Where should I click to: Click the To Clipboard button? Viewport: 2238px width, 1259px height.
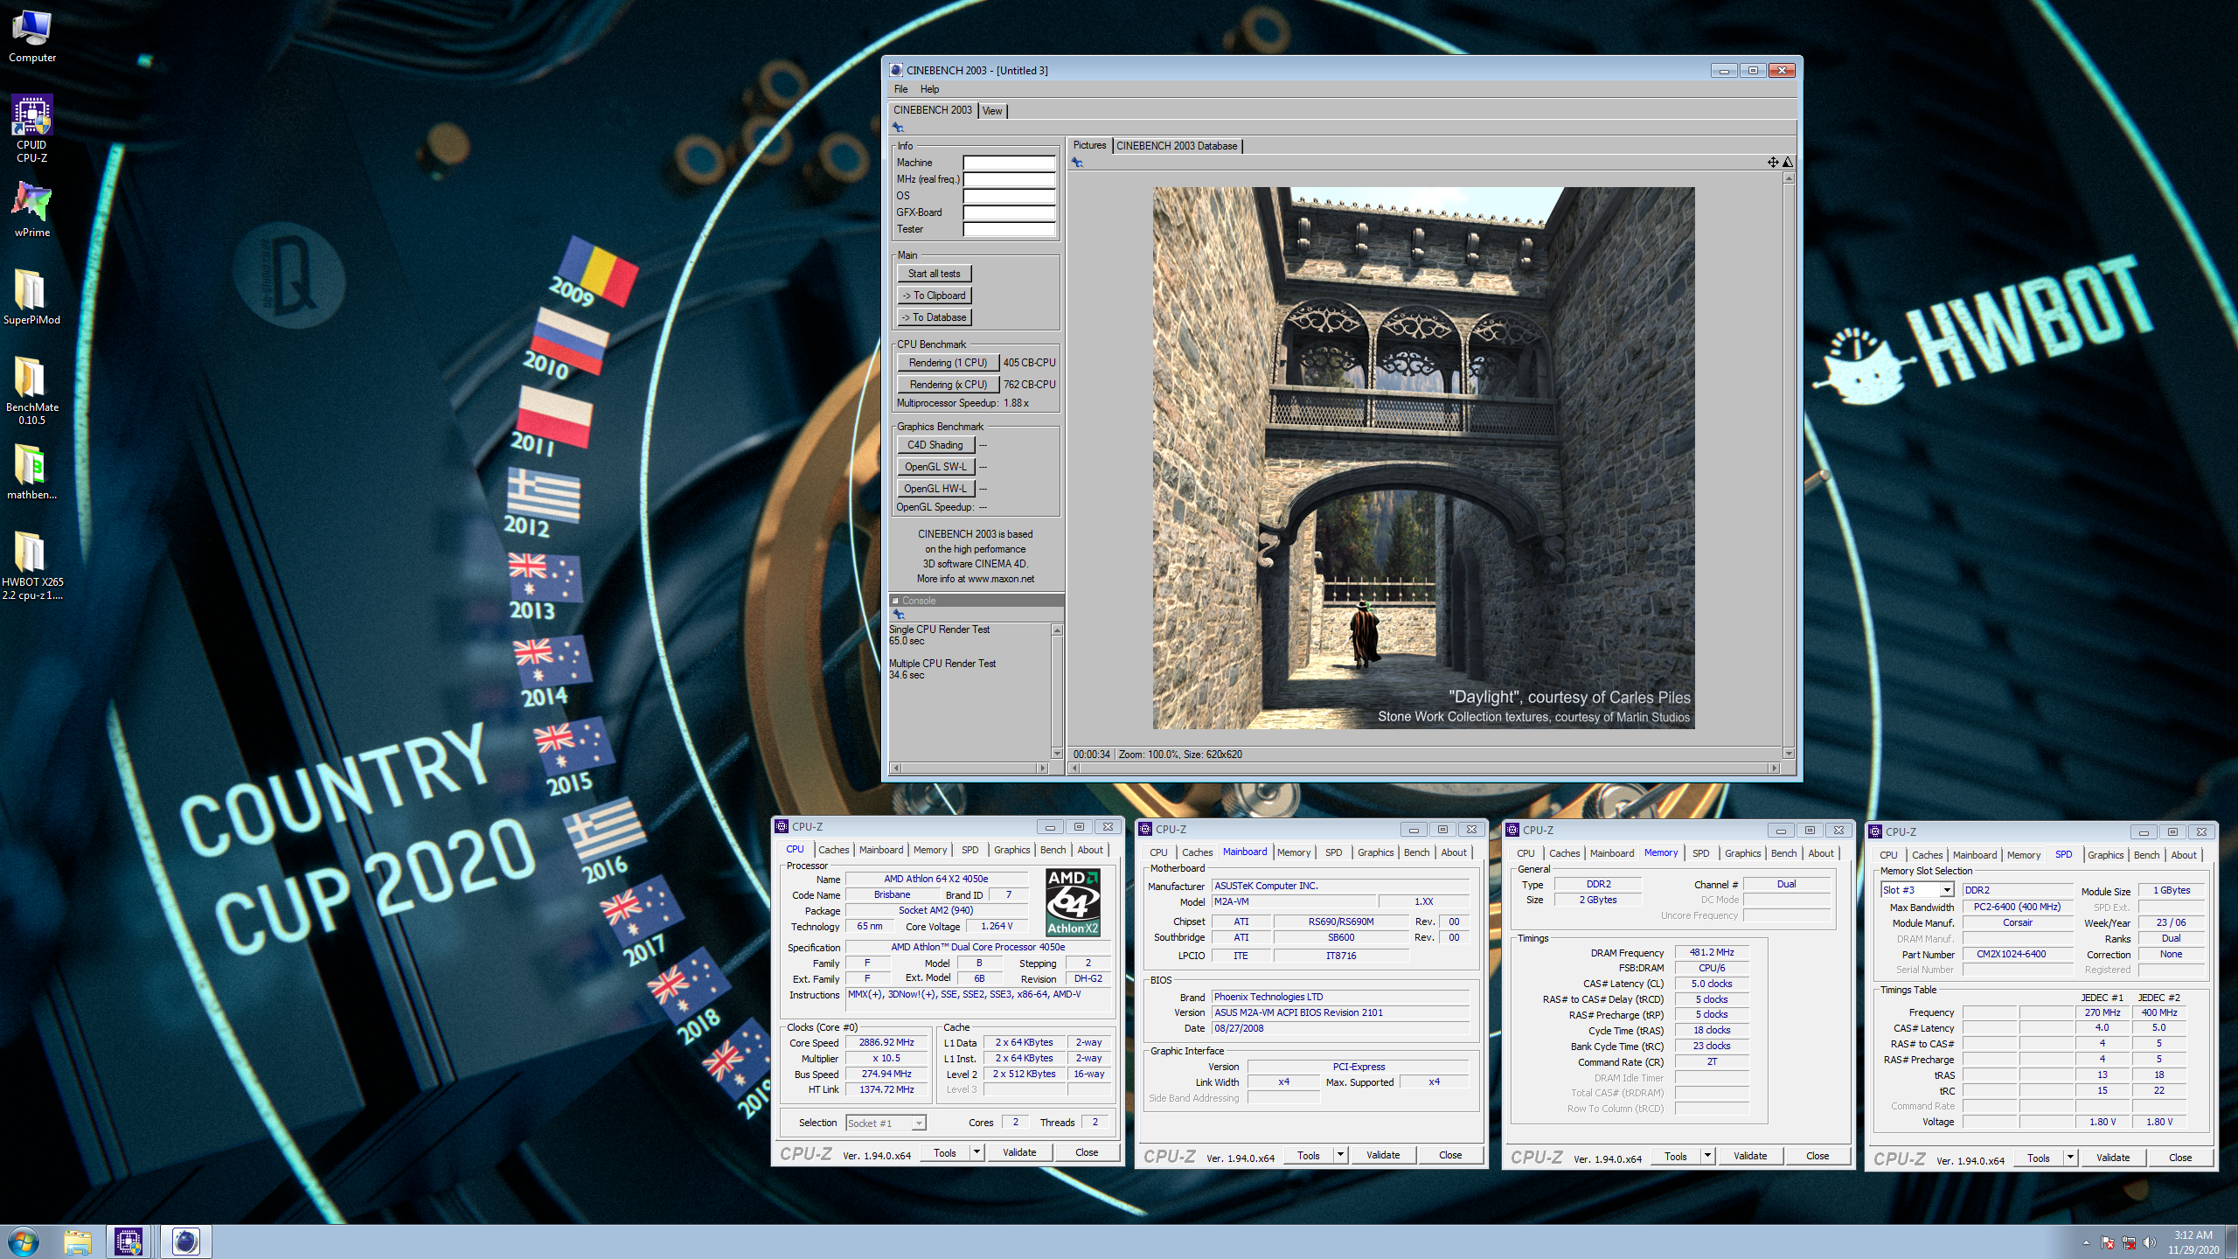click(x=934, y=296)
